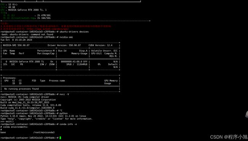
Task: Click the "Disp.A" column header
Action: (83, 51)
